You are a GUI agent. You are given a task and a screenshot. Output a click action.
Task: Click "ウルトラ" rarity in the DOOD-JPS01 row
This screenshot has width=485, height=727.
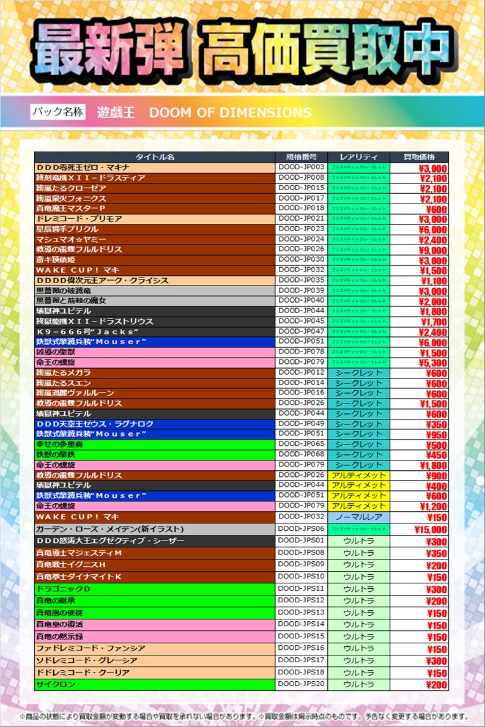pos(358,541)
